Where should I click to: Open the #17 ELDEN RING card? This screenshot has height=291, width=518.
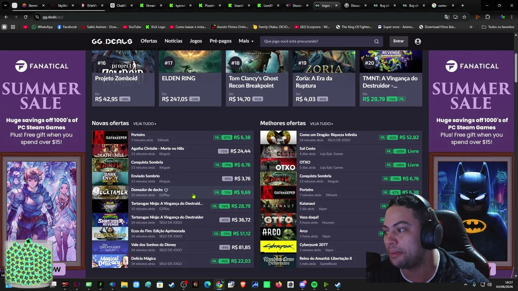tap(190, 78)
